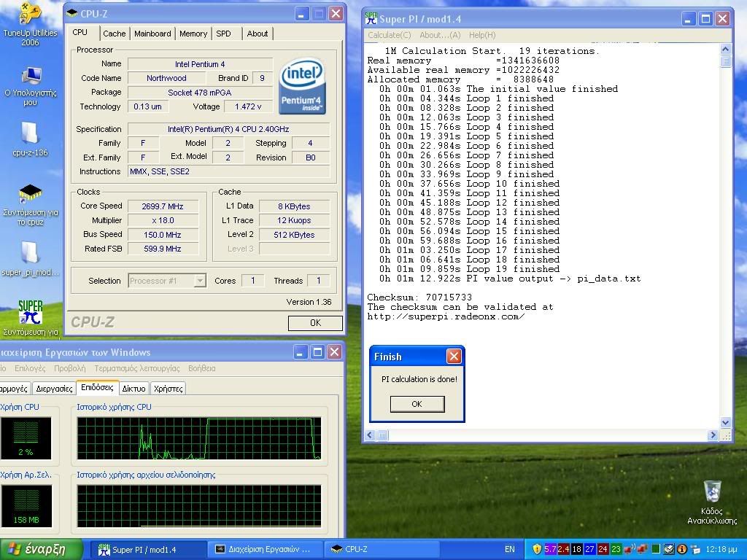Open TuneUp Utilities 2006 desktop icon

pyautogui.click(x=29, y=15)
